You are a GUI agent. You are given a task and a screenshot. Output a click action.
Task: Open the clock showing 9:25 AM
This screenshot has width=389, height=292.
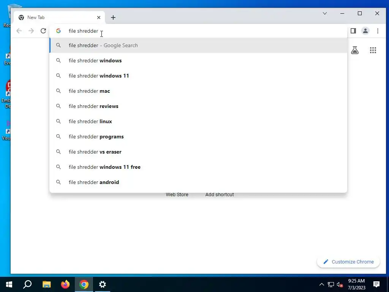click(x=356, y=284)
